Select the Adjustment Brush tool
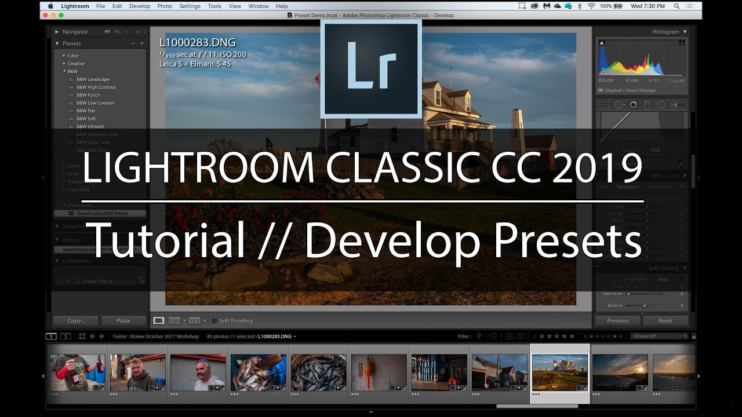The width and height of the screenshot is (742, 417). pos(678,105)
